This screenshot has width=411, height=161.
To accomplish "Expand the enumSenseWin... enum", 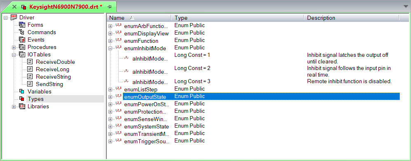I will tap(110, 119).
